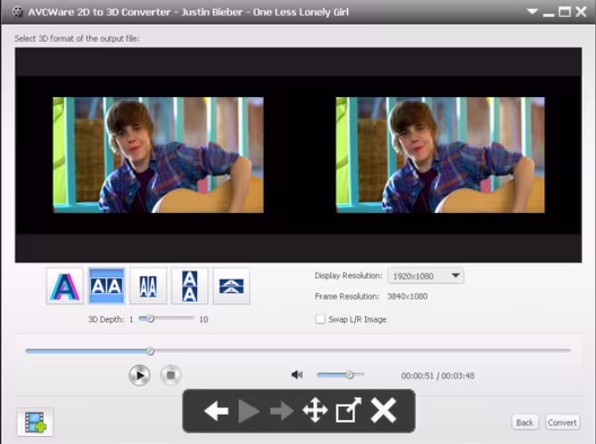
Task: Click the left video preview image
Action: point(158,155)
